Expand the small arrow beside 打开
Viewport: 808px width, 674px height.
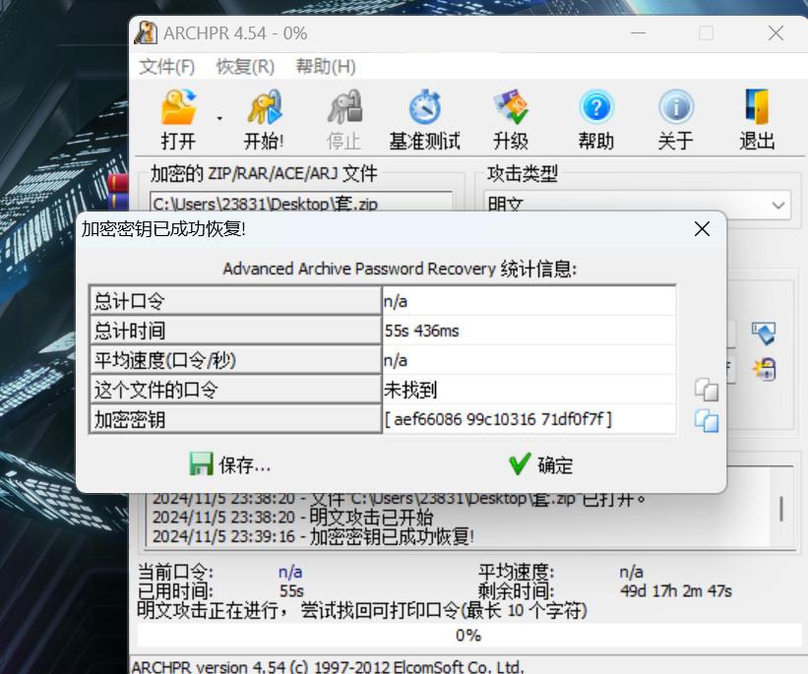coord(219,119)
